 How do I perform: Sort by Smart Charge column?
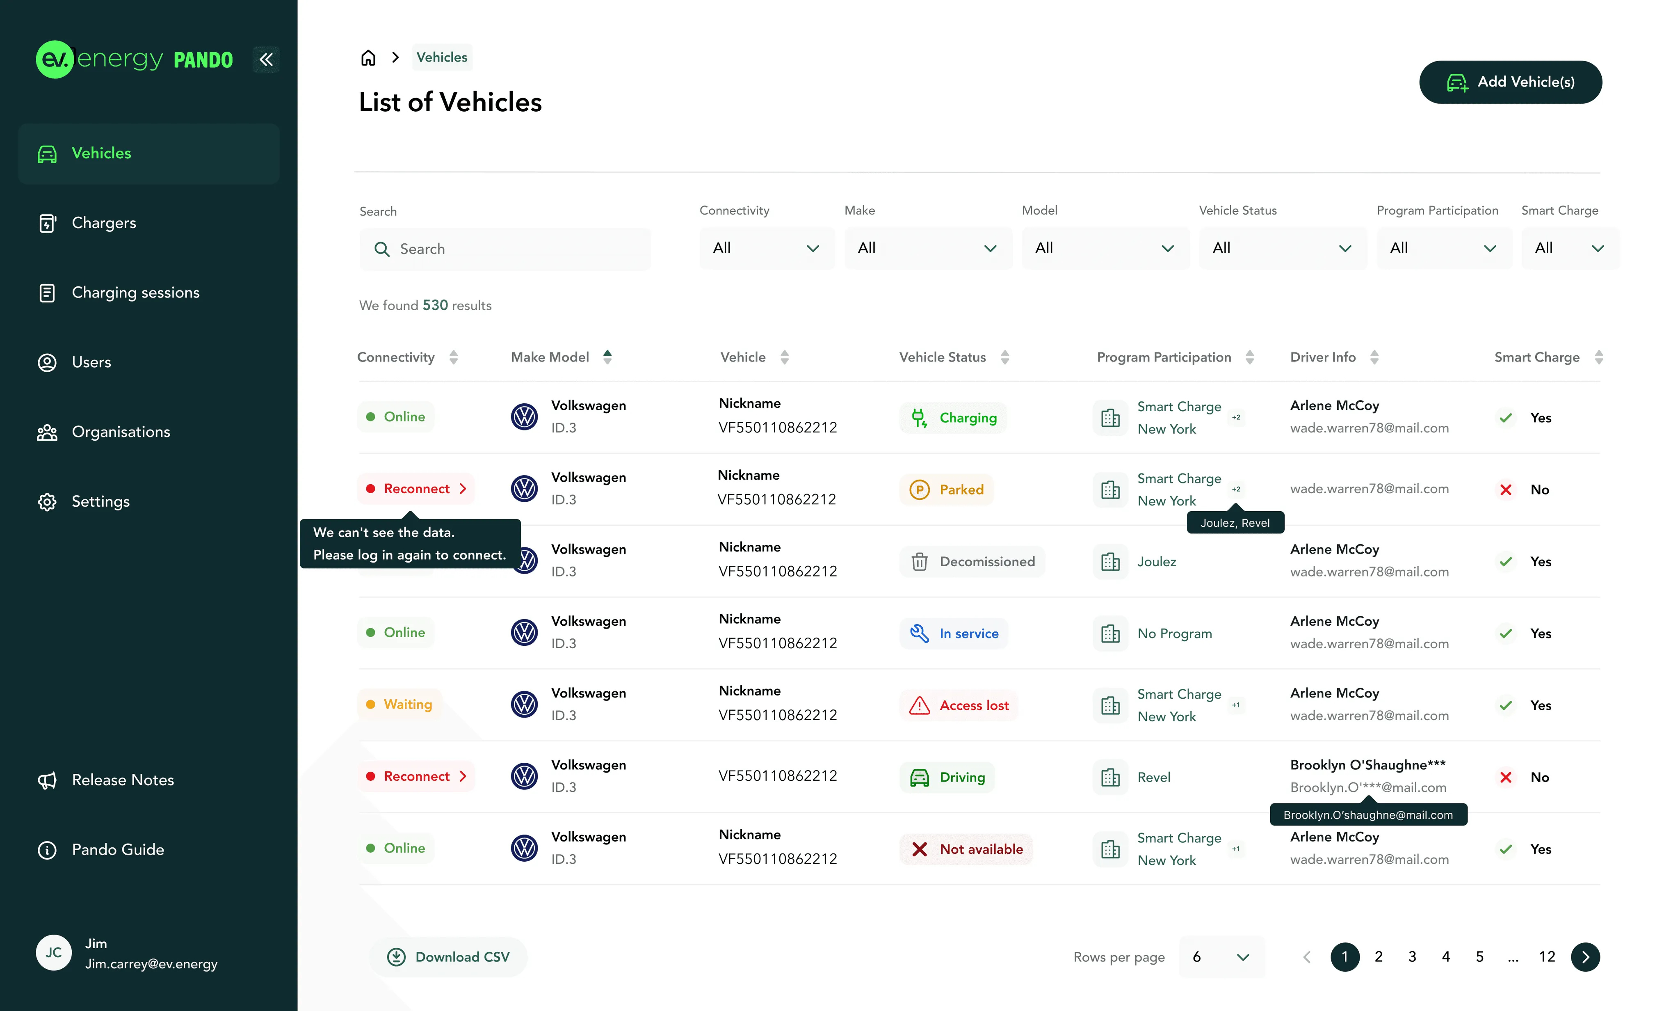pyautogui.click(x=1599, y=357)
